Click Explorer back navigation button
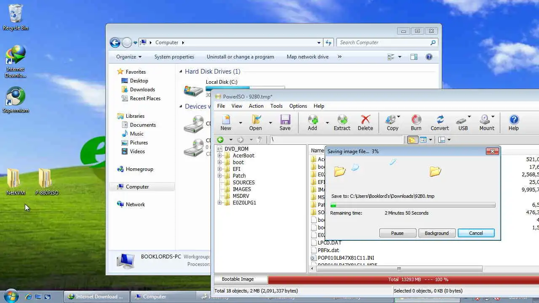This screenshot has height=303, width=539. (x=115, y=43)
